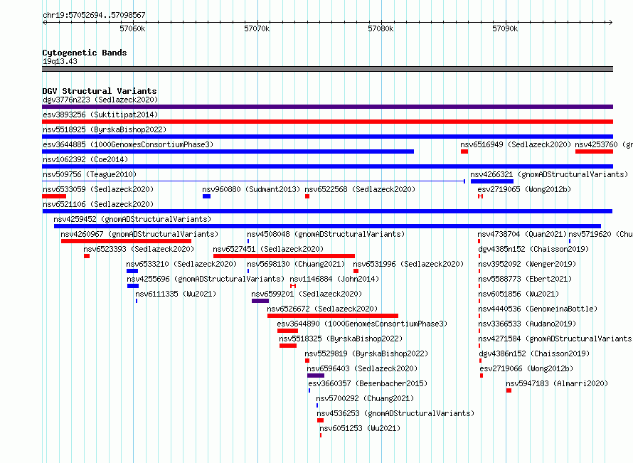
Task: Click the 57080k ruler tick label
Action: 381,28
